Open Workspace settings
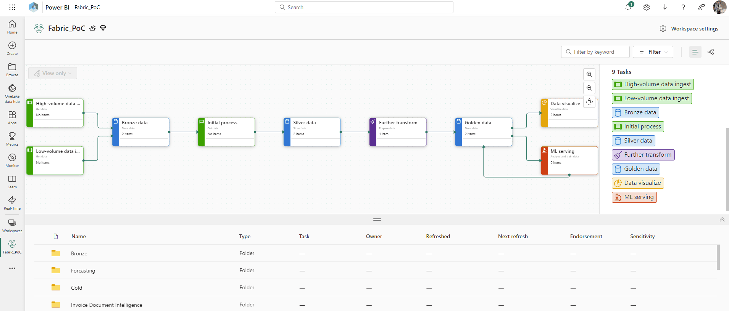 point(689,29)
